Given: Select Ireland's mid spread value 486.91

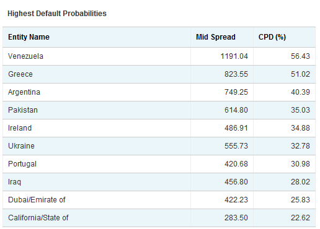Looking at the screenshot, I should (x=236, y=128).
